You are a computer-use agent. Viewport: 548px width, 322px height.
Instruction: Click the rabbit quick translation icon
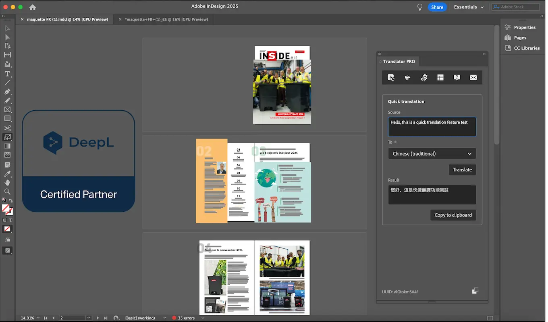pos(407,78)
